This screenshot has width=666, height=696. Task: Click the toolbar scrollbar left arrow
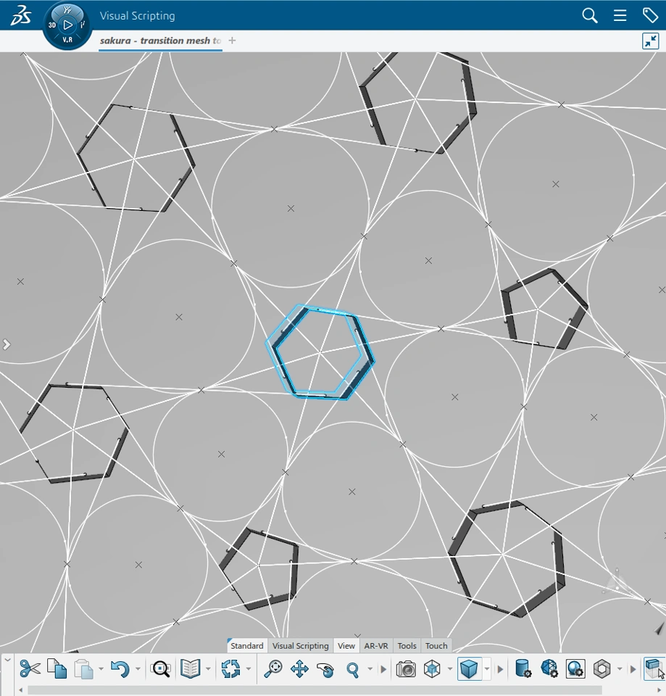(20, 690)
